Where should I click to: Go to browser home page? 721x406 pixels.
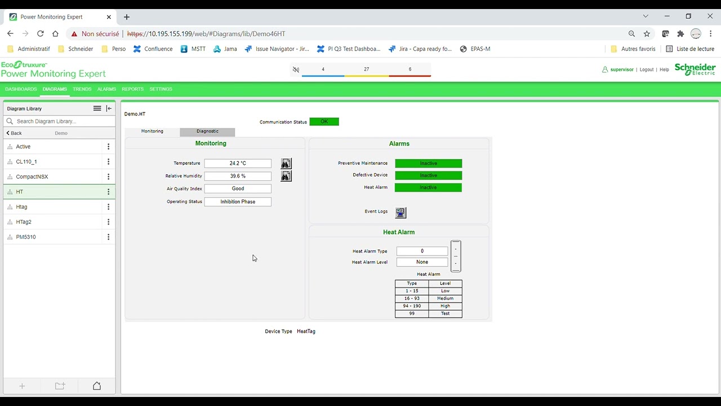55,34
